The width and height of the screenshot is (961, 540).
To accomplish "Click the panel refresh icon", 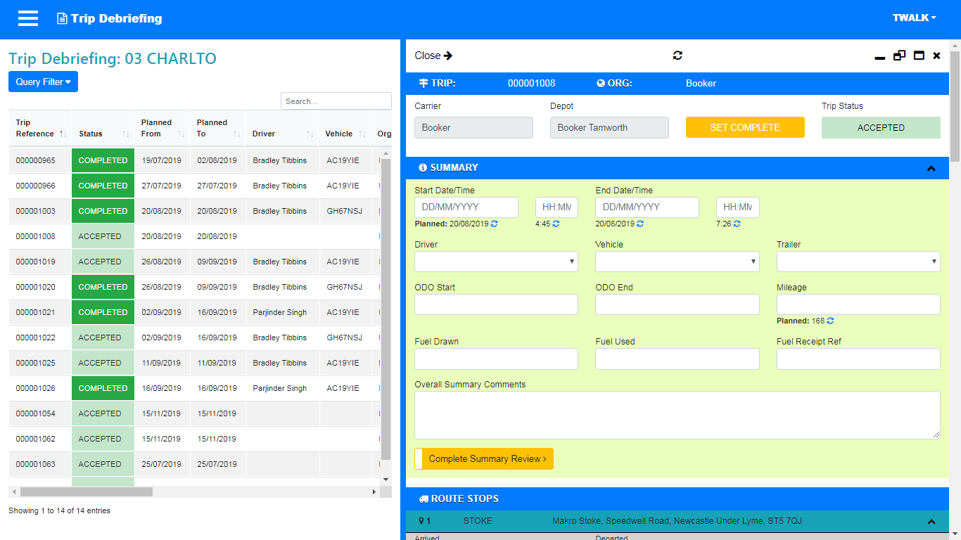I will point(677,56).
